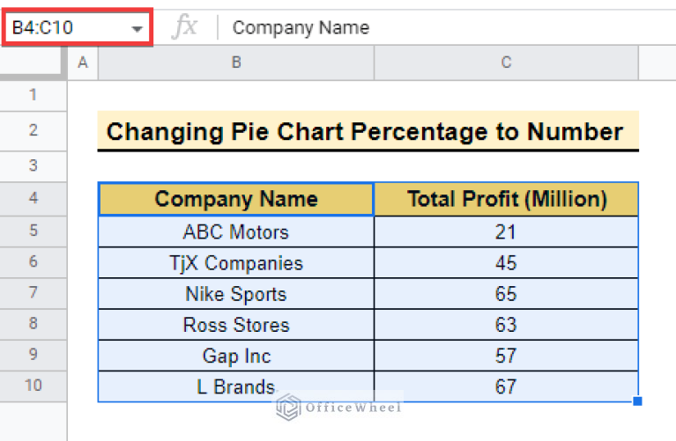Viewport: 676px width, 441px height.
Task: Select the TjX Companies cell
Action: coord(235,263)
